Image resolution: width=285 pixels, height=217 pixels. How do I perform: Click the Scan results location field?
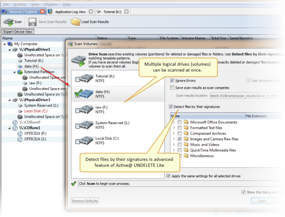click(246, 96)
